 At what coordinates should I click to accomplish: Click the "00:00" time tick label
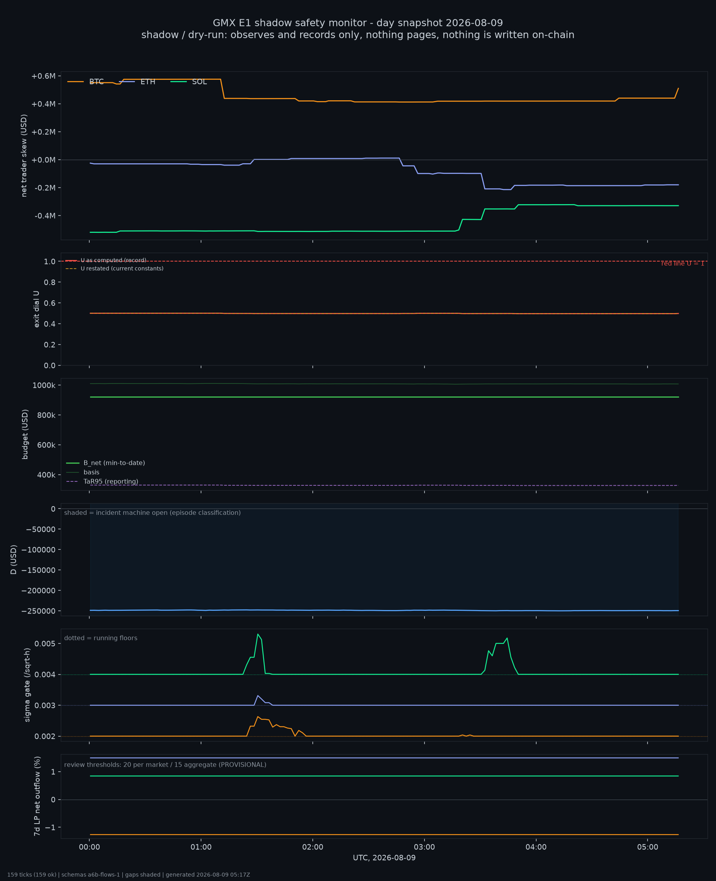[90, 847]
